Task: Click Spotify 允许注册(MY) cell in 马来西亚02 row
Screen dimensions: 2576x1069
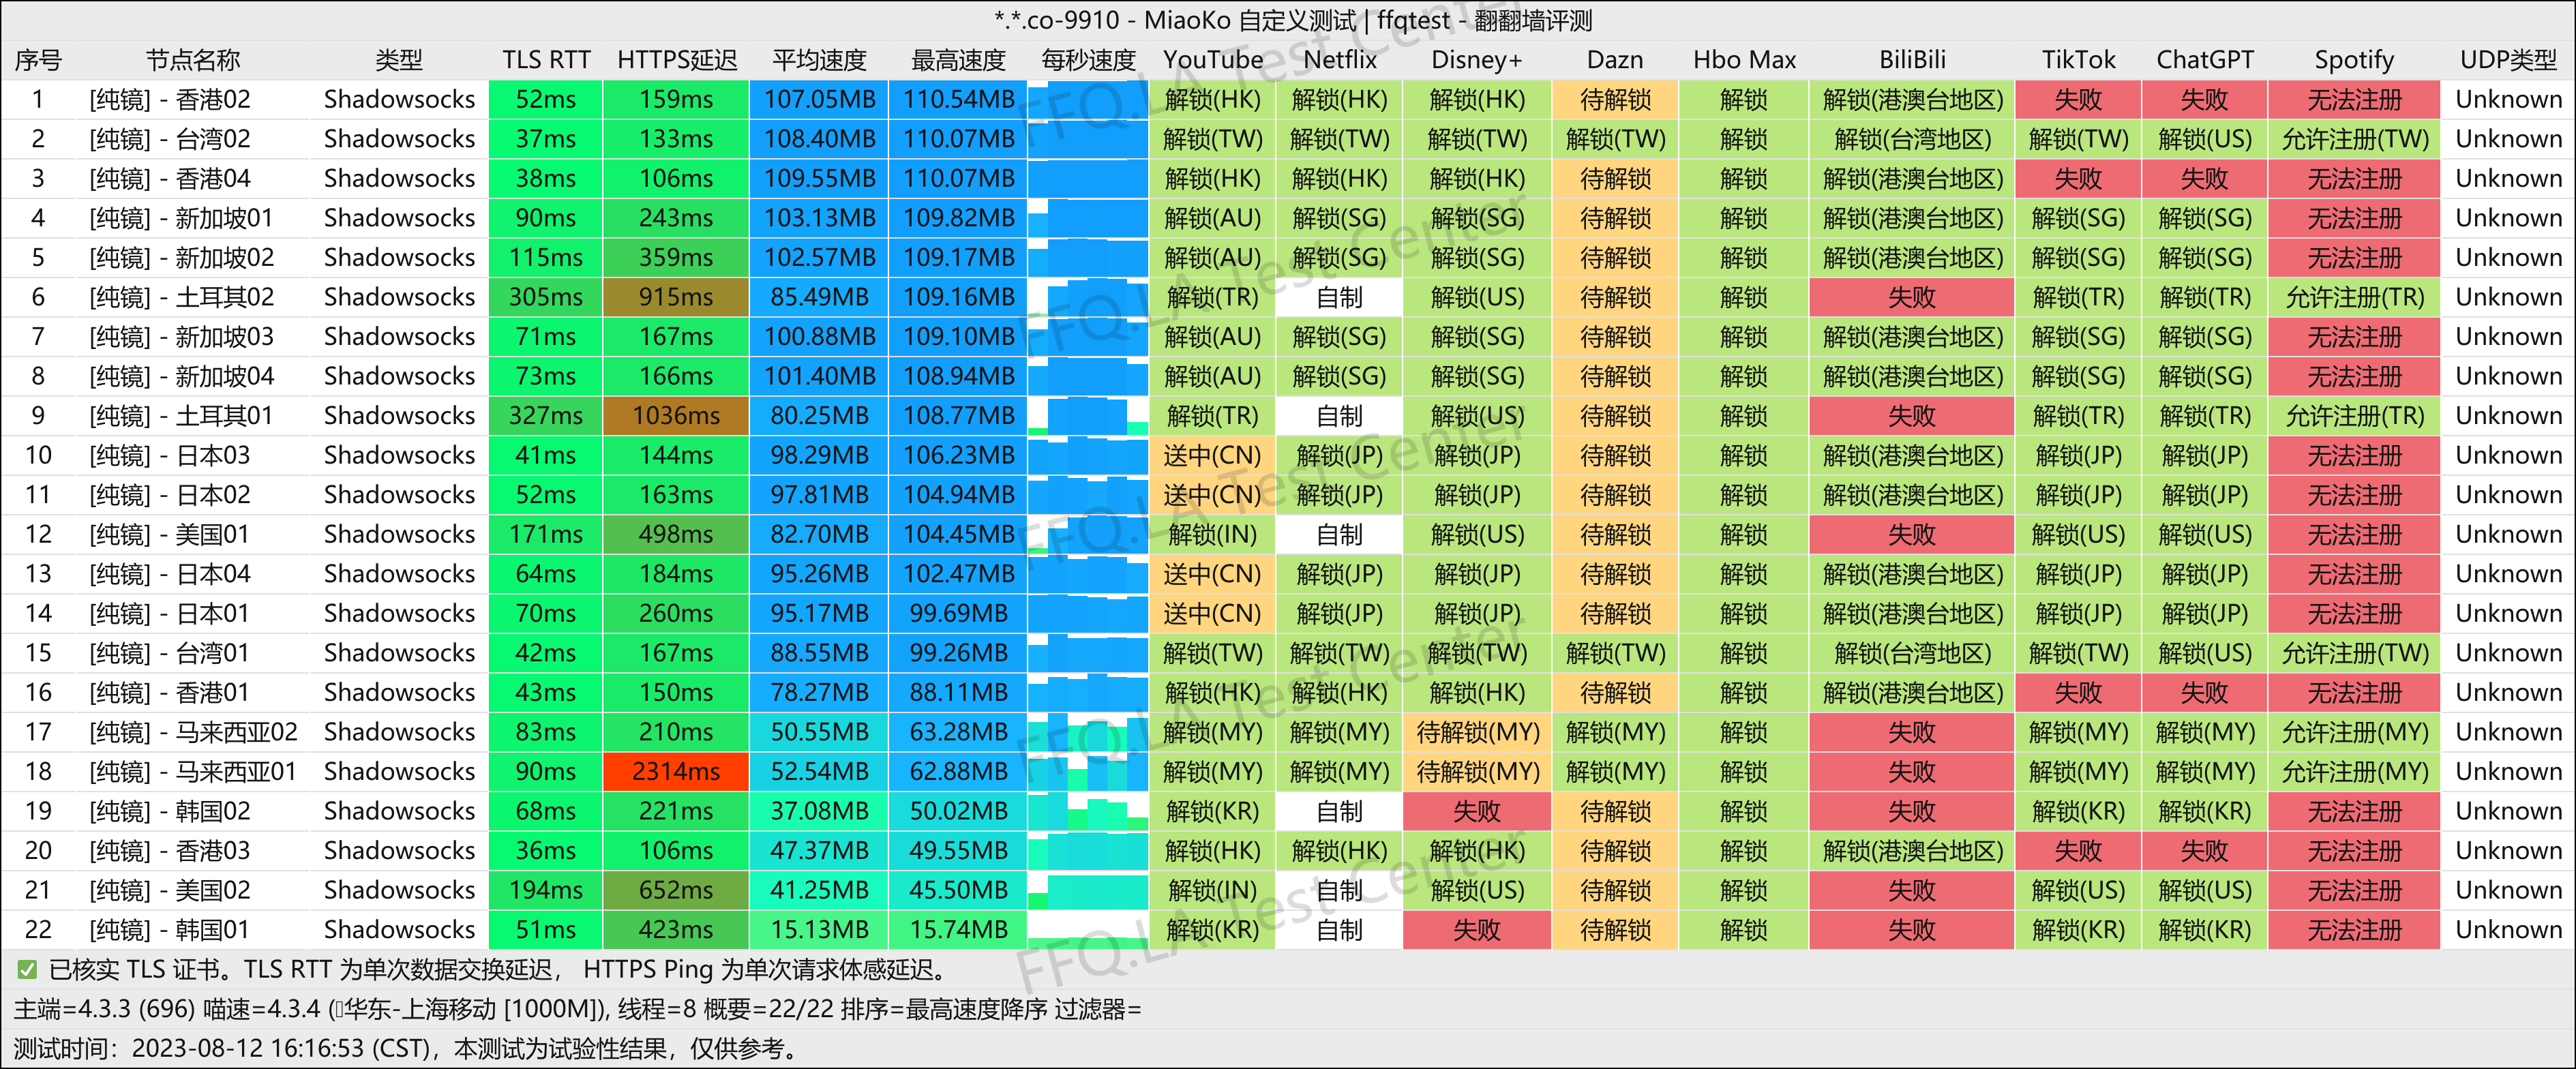Action: tap(2354, 732)
